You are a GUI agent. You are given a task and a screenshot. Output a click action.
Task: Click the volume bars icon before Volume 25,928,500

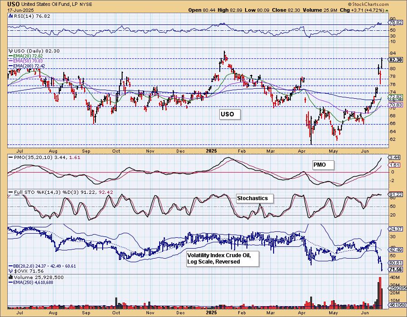click(11, 277)
